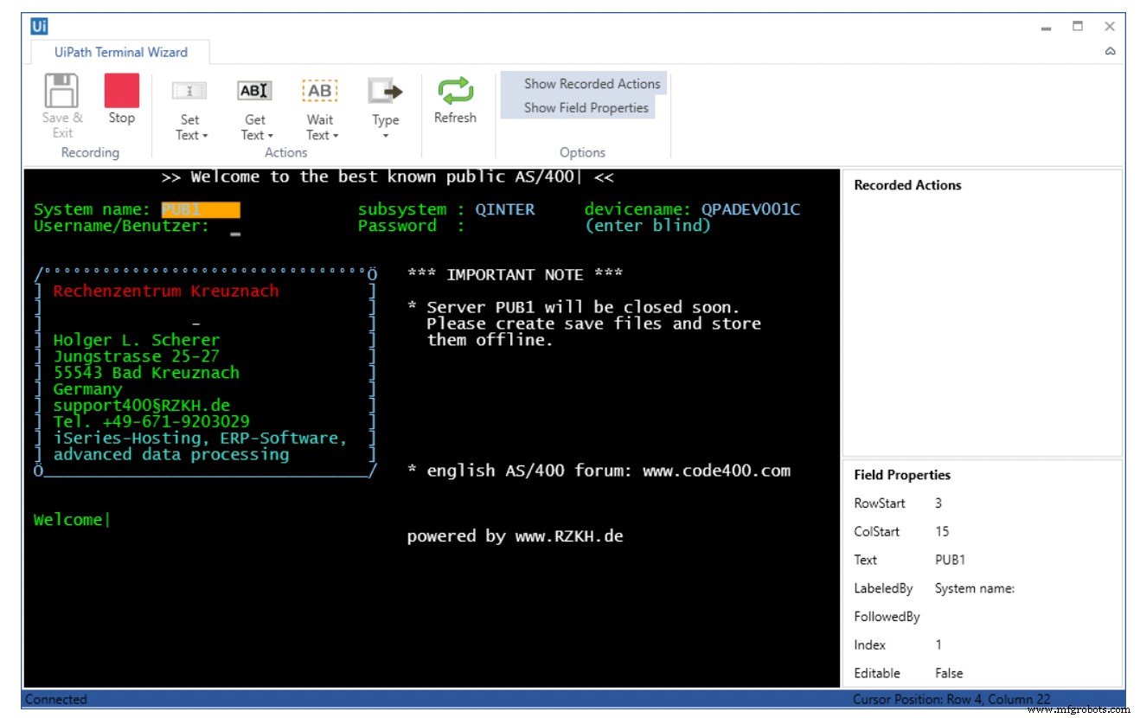Expand the Set Text dropdown arrow
1140x718 pixels.
click(x=205, y=136)
